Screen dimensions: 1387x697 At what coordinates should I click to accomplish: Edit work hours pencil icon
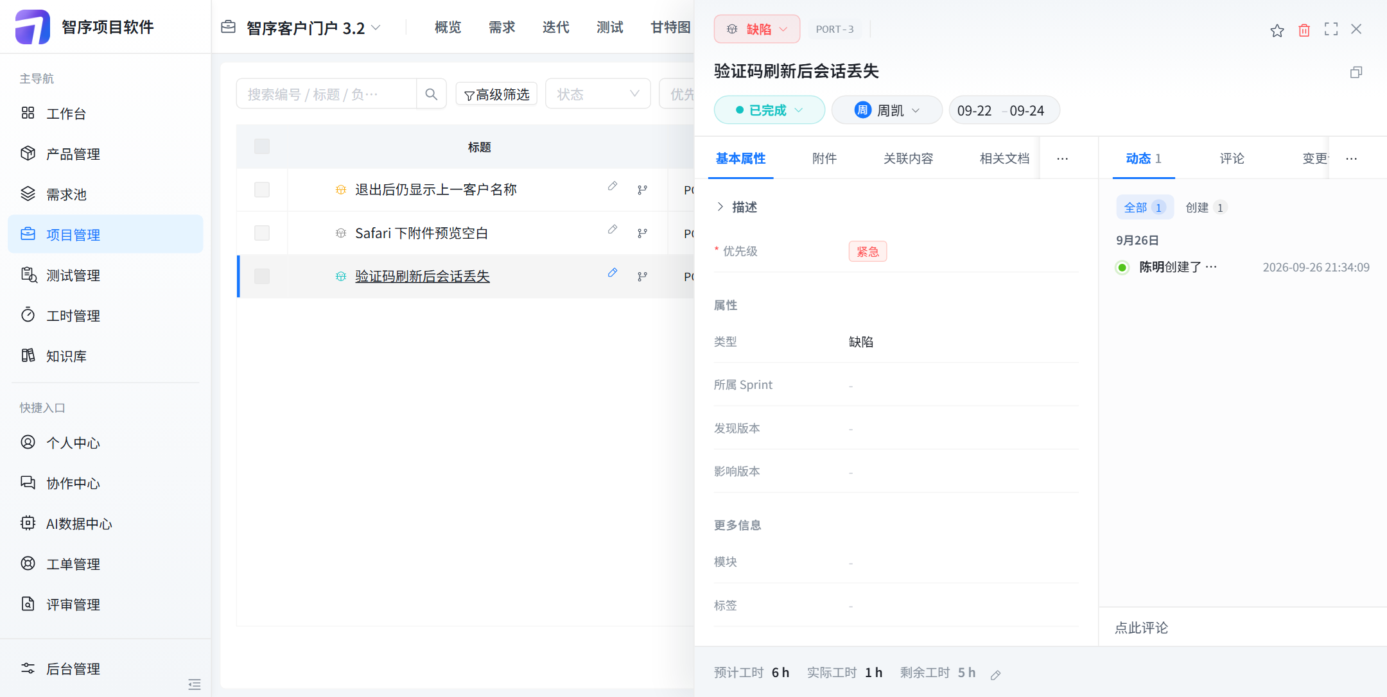[996, 675]
